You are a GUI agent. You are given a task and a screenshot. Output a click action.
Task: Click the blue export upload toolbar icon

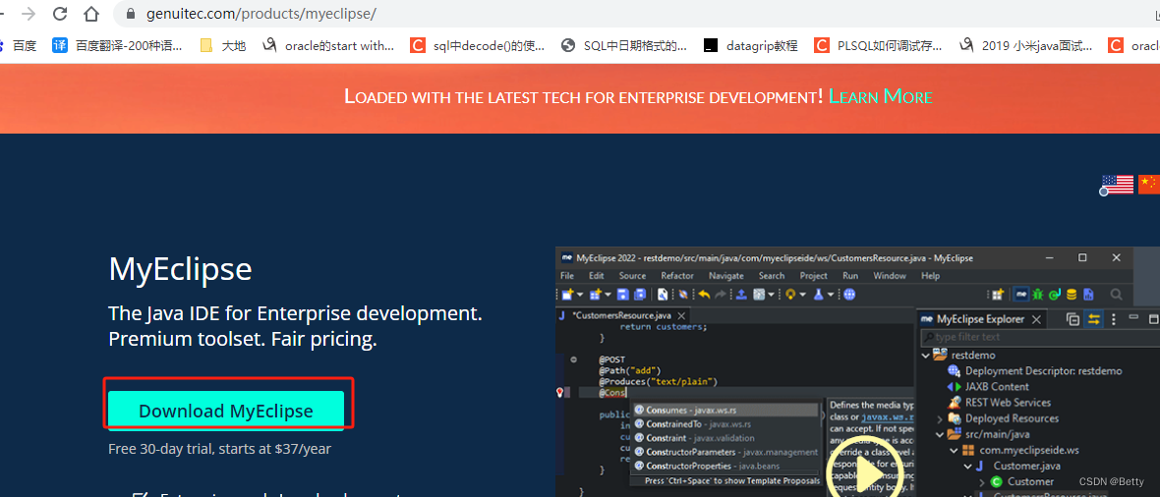tap(741, 295)
